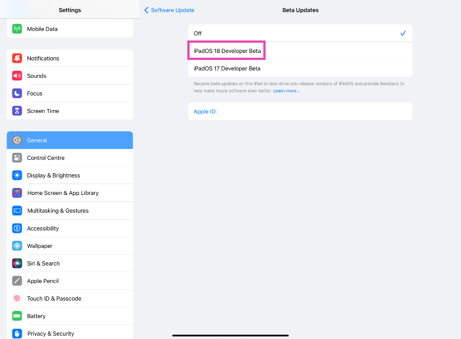
Task: Choose iPadOS 18 Developer Beta
Action: 227,51
